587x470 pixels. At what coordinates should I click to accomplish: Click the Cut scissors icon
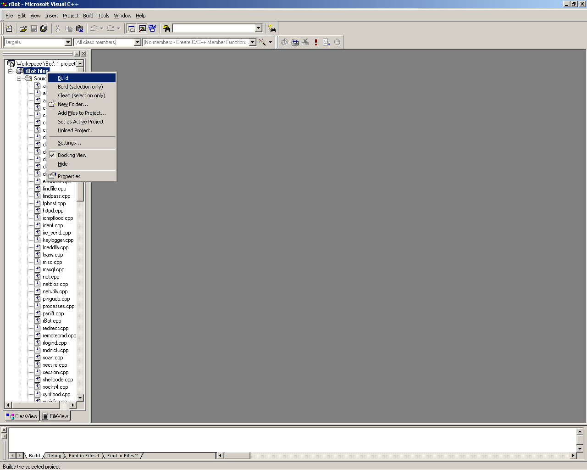pos(58,28)
